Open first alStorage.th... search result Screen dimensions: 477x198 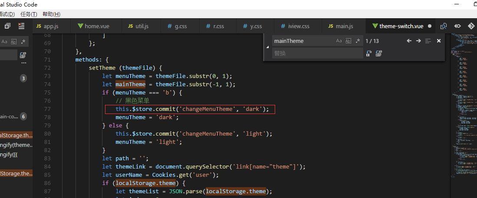click(x=16, y=136)
